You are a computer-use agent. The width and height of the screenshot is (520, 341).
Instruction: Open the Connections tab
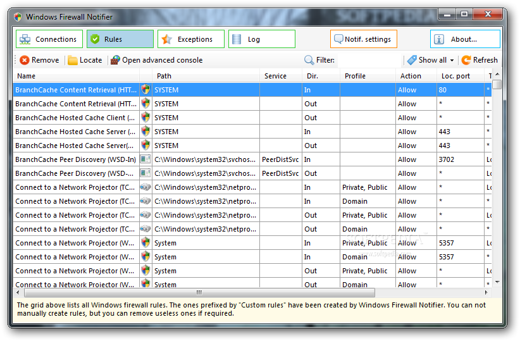(49, 39)
